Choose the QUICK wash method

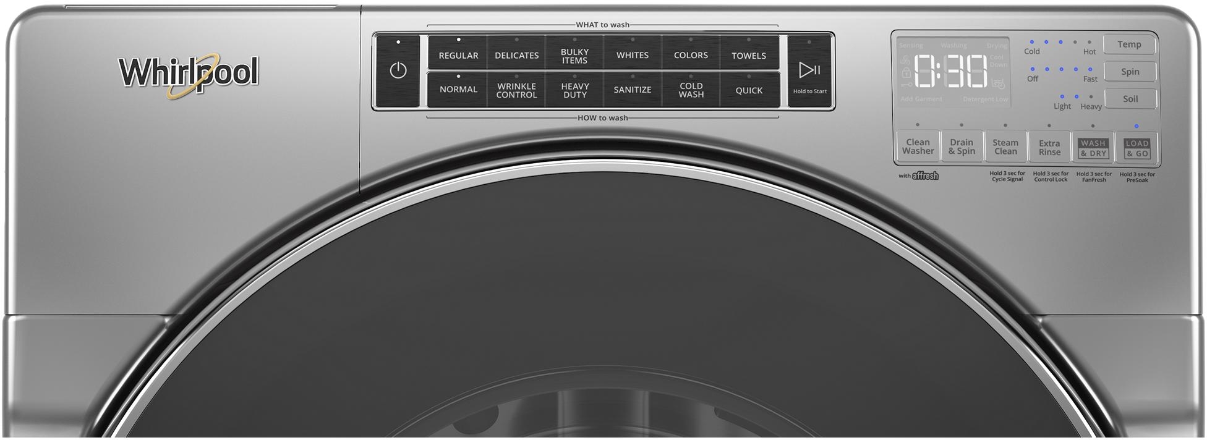pyautogui.click(x=749, y=90)
